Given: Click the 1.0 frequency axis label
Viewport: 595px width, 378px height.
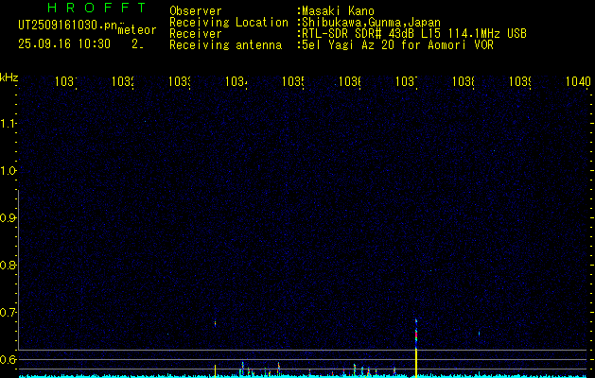Looking at the screenshot, I should tap(8, 171).
